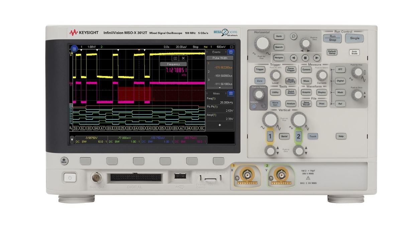Click the 20.00us/ timebase readout to change it
This screenshot has height=240, width=415.
(182, 47)
